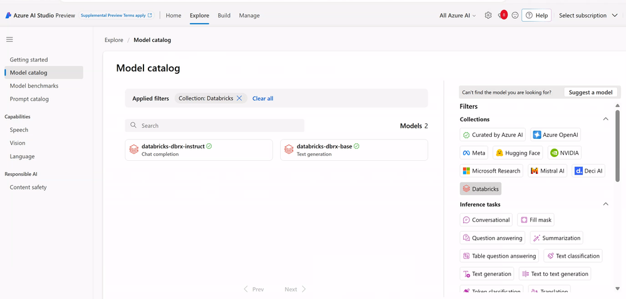
Task: Click verified badge beside databricks-dbrx-instruct
Action: pos(209,146)
